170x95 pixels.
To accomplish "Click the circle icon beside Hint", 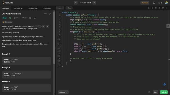I will [x=50, y=14].
